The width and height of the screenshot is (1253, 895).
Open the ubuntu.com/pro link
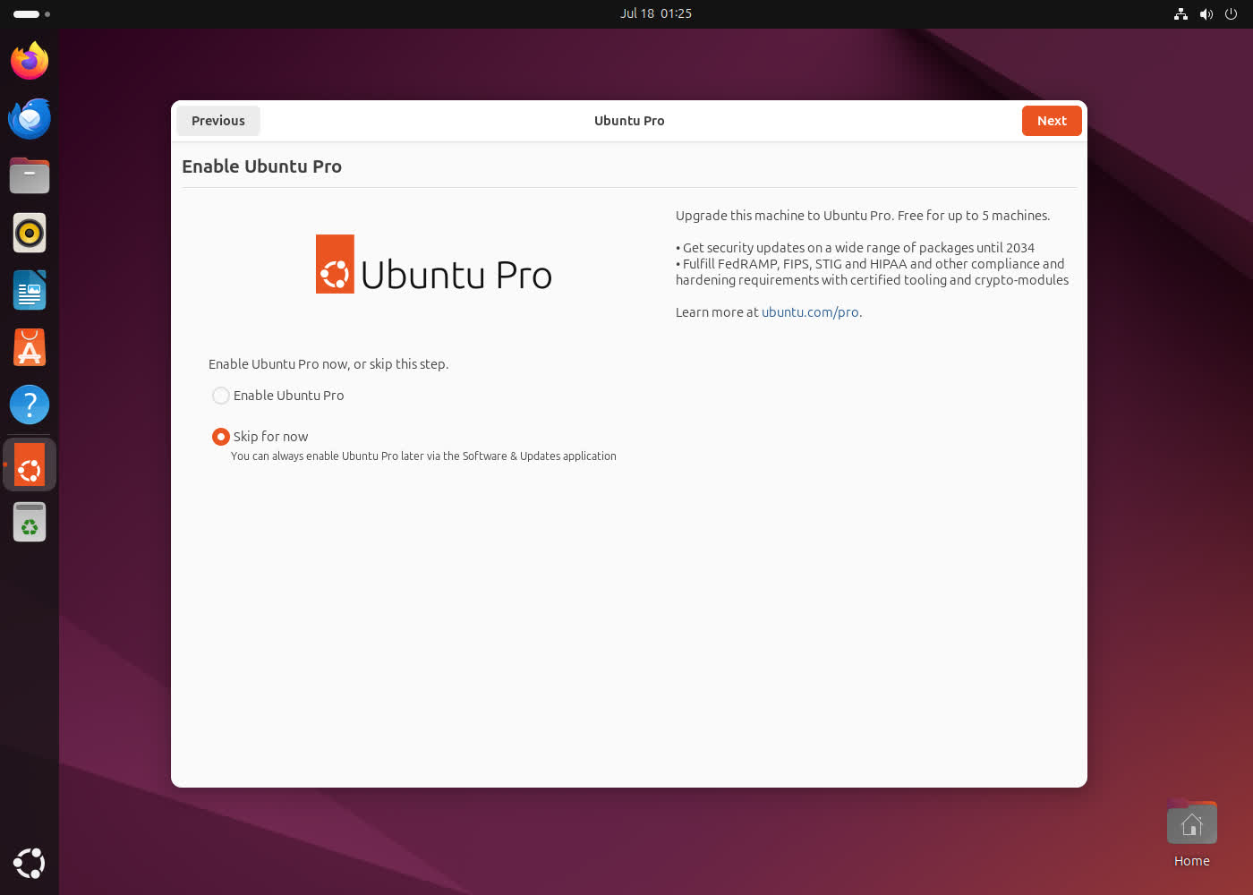click(x=810, y=312)
